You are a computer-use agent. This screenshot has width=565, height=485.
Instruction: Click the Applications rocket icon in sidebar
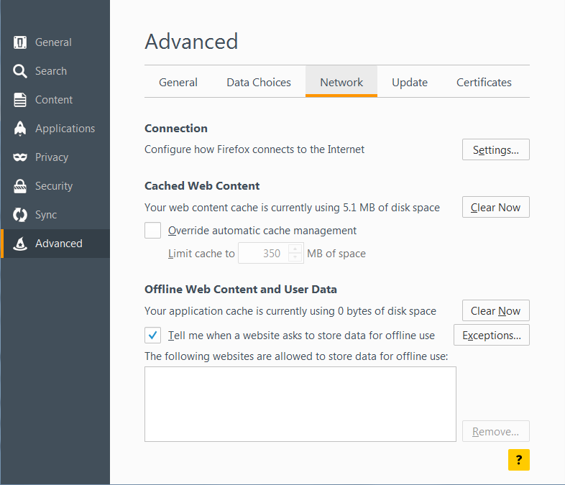pos(20,129)
